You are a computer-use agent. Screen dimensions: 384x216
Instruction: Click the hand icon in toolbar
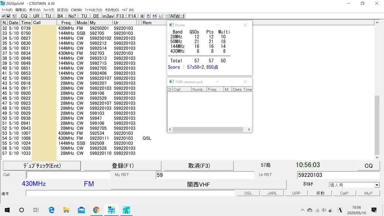148,16
